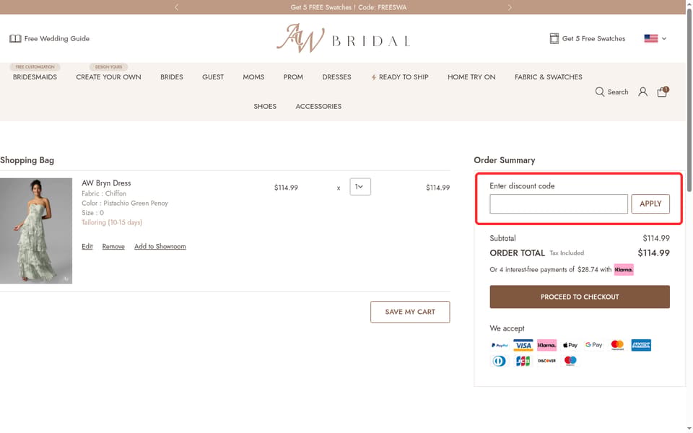The image size is (693, 433).
Task: Click the Tailoring (10-15 days) text
Action: pos(112,222)
